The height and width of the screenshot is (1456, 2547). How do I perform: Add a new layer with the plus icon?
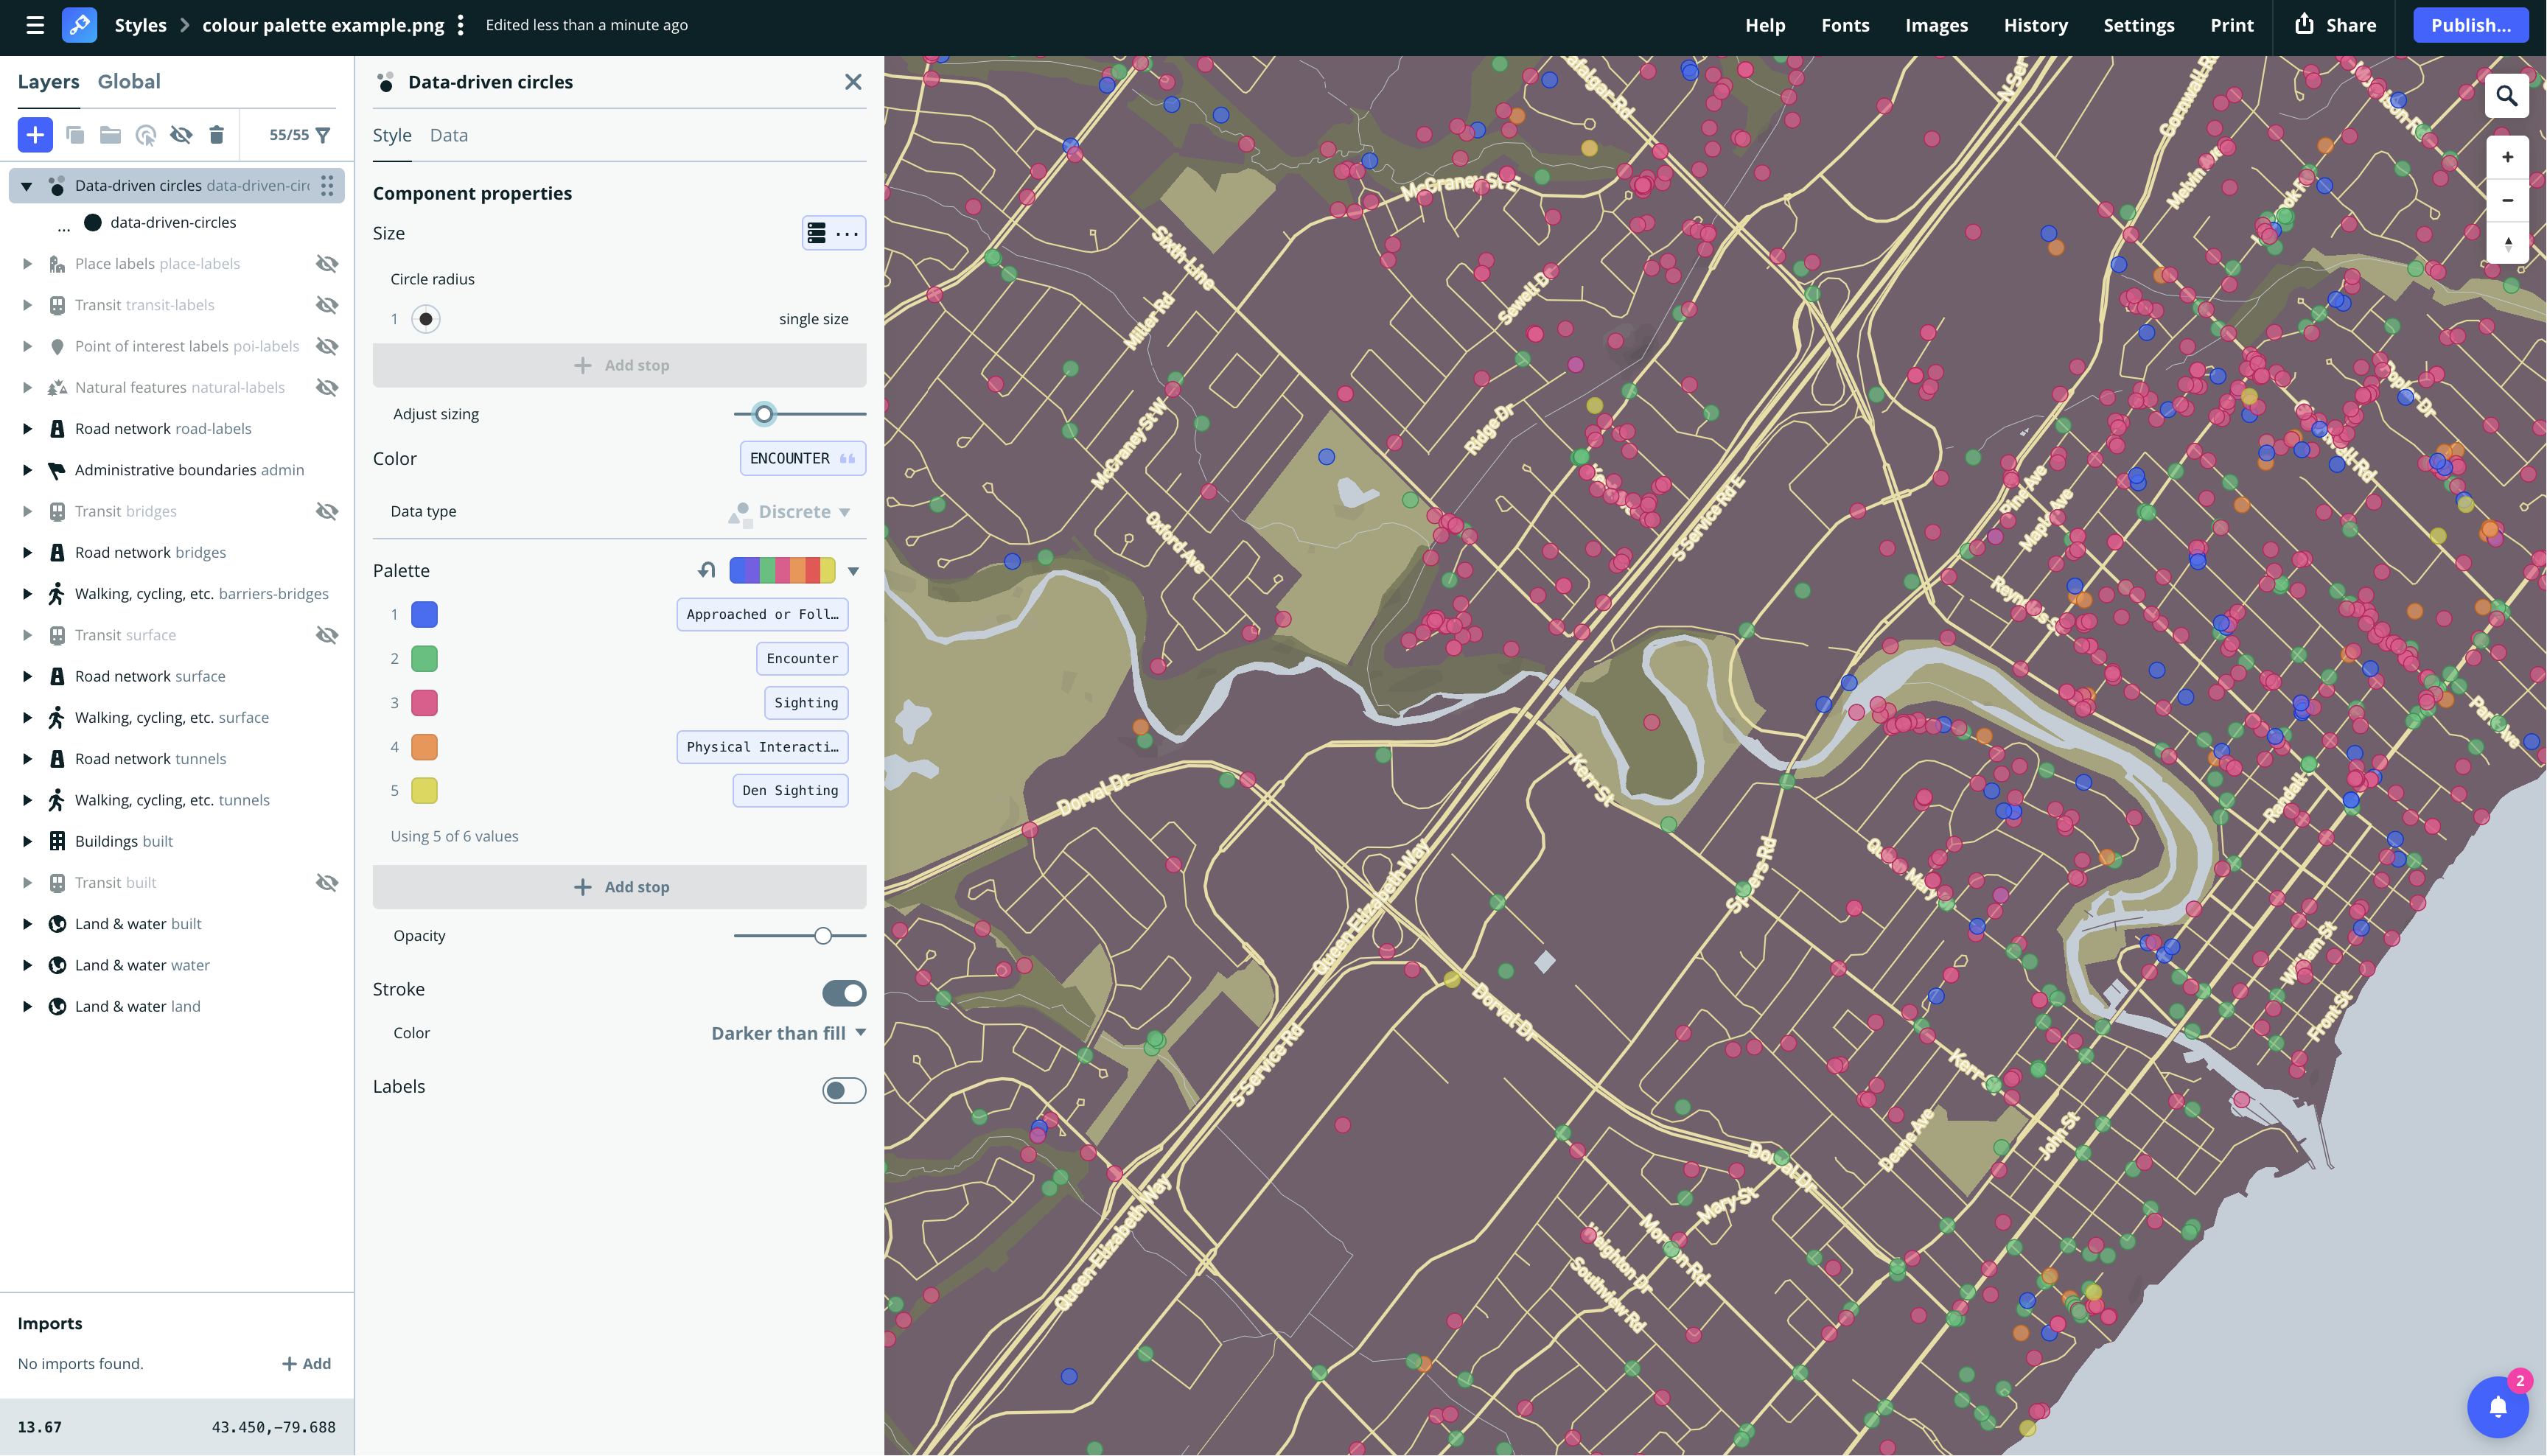point(35,134)
